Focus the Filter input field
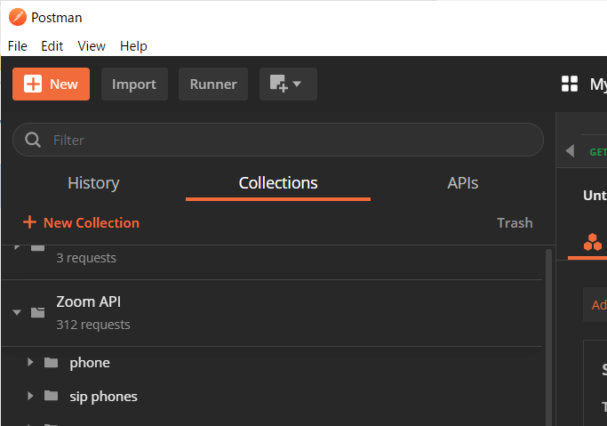Image resolution: width=607 pixels, height=426 pixels. coord(278,140)
